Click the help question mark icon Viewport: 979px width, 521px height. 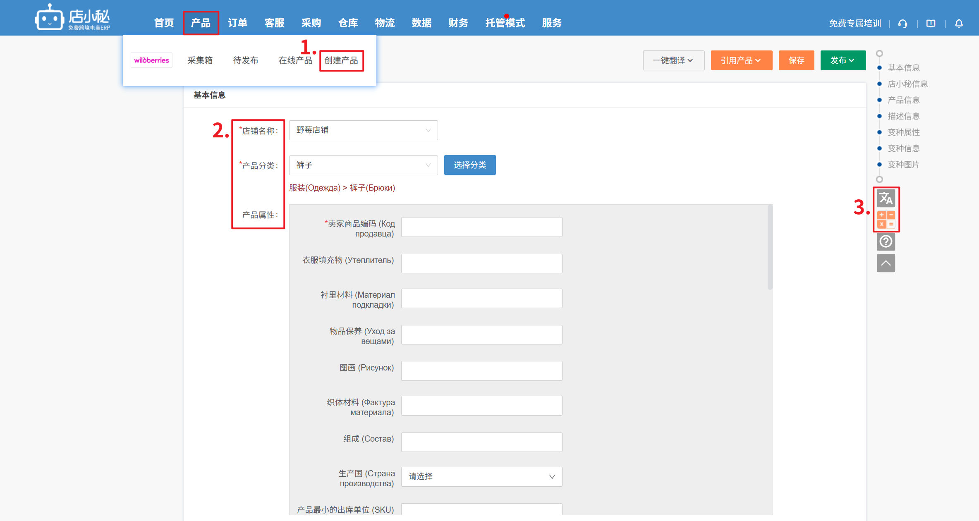886,241
